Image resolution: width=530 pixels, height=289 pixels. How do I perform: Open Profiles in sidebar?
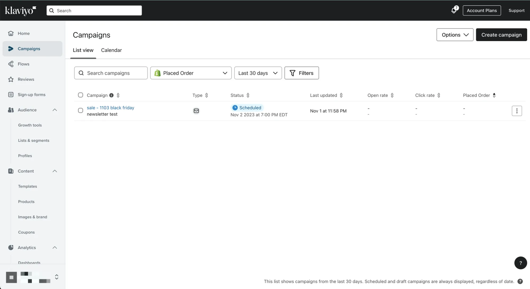pos(25,156)
